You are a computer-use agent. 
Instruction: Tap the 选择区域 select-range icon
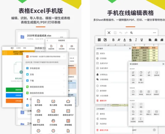157,74
